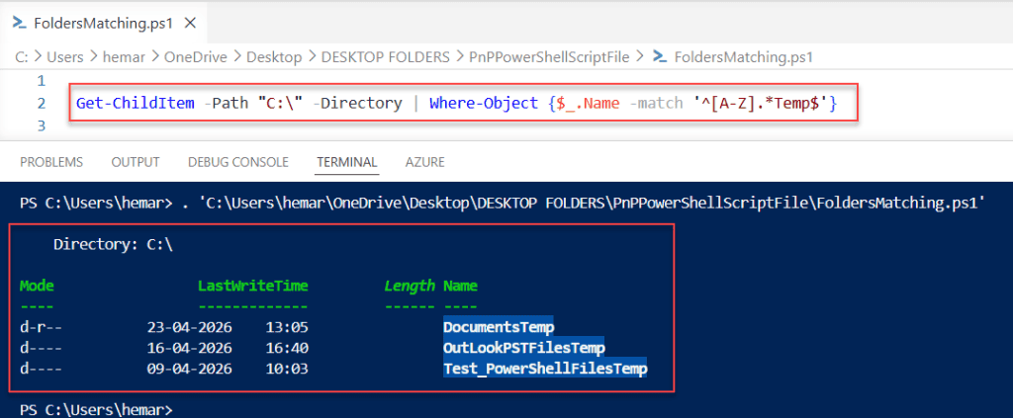The width and height of the screenshot is (1013, 418).
Task: Click the 'LastWriteTime' column header
Action: click(x=253, y=286)
